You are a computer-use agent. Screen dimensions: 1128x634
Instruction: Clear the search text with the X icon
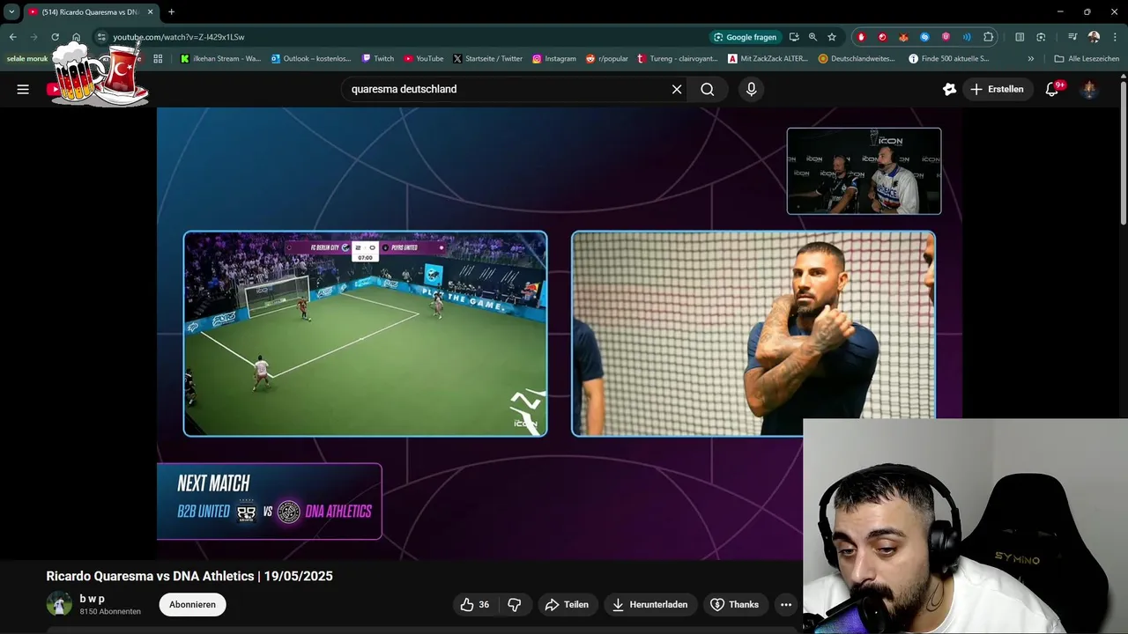pyautogui.click(x=677, y=89)
